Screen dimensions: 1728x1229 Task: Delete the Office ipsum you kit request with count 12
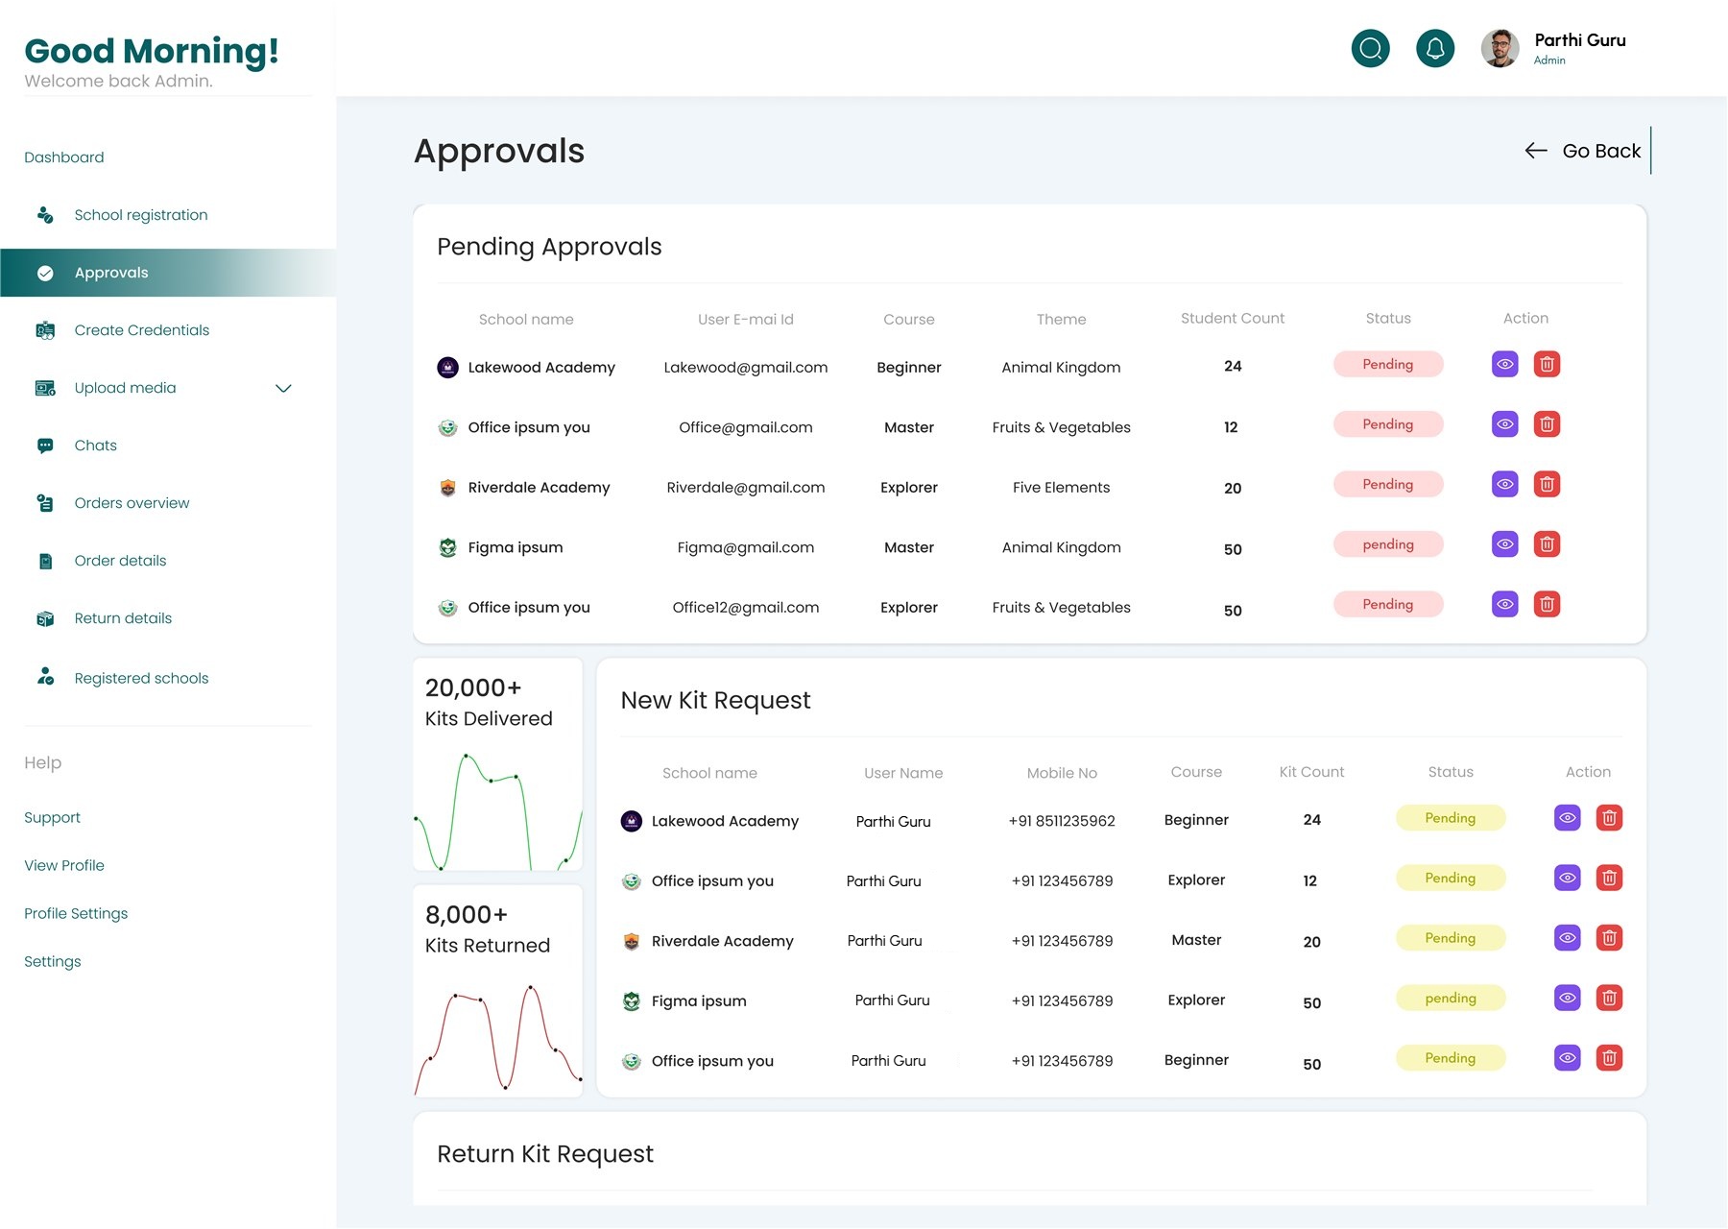1609,878
